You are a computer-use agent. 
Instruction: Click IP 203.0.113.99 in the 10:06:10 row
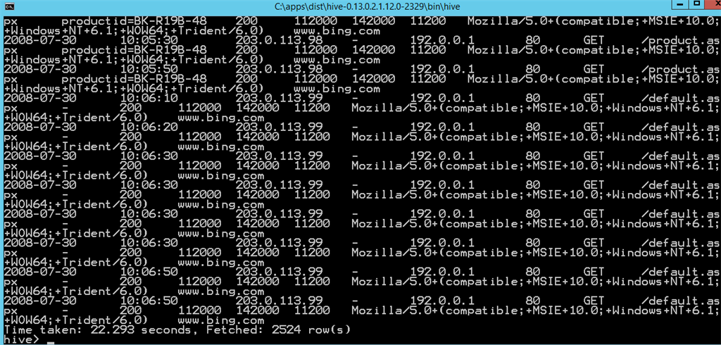[279, 98]
